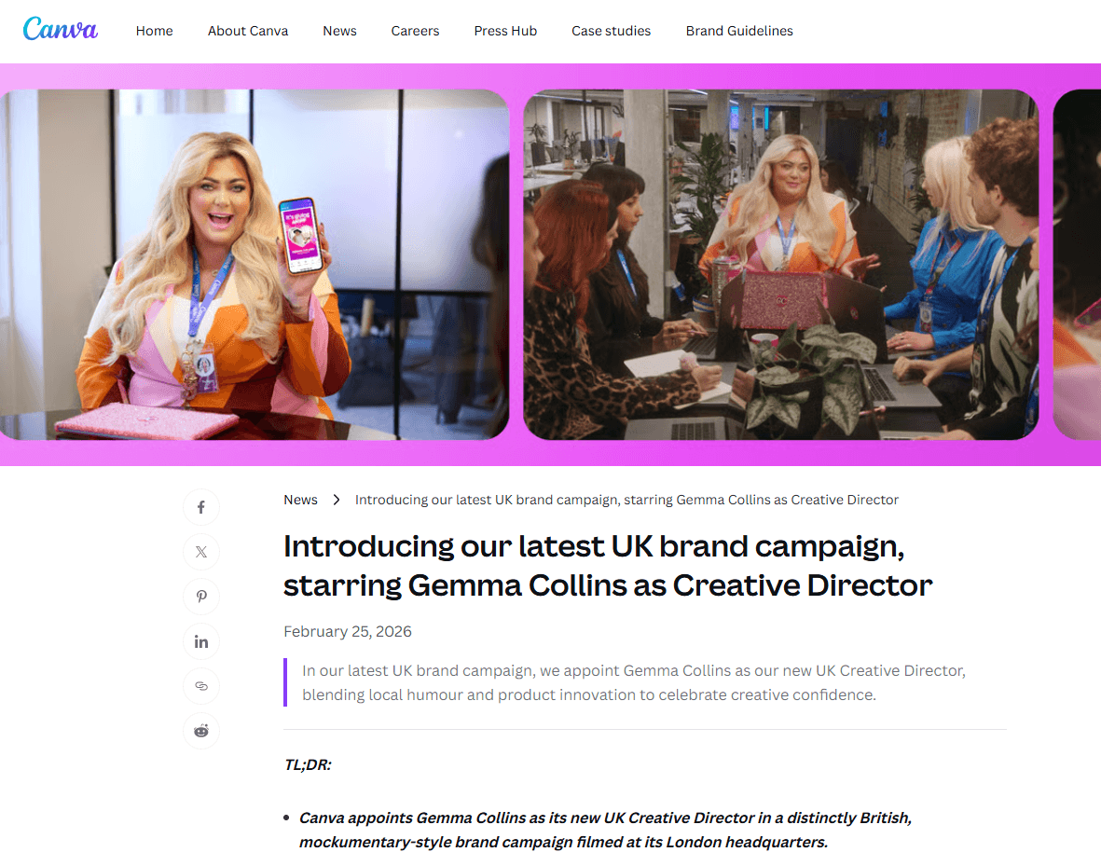Open the Home menu item
The width and height of the screenshot is (1101, 866).
point(155,31)
